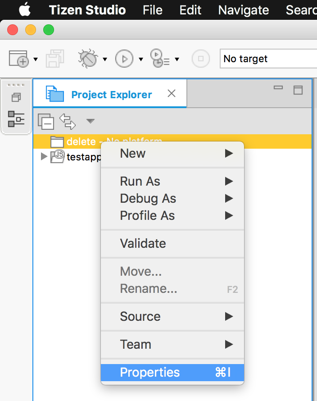Click the restore views icon in left sidebar
Viewport: 317px width, 401px height.
coord(16,97)
